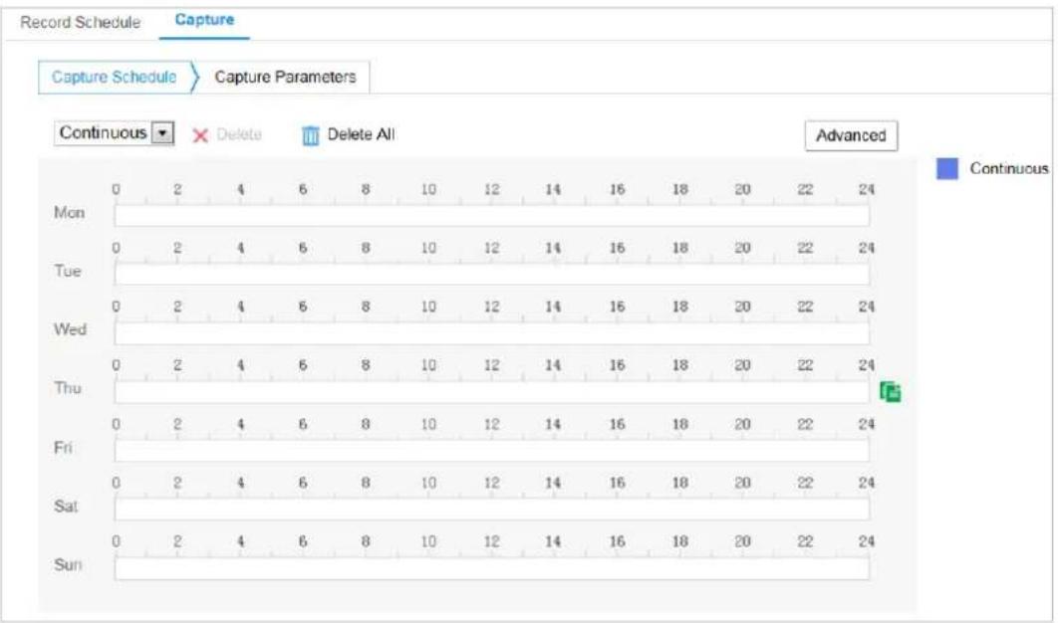
Task: Click the Monday schedule timeline bar
Action: point(492,216)
